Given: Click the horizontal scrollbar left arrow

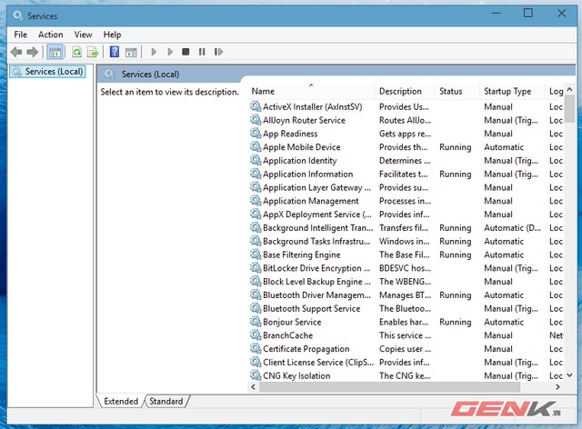Looking at the screenshot, I should (254, 386).
